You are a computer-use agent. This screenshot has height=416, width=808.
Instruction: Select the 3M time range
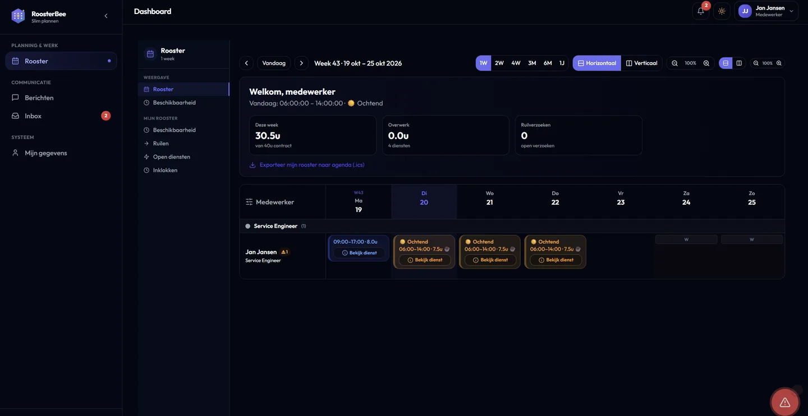(532, 63)
